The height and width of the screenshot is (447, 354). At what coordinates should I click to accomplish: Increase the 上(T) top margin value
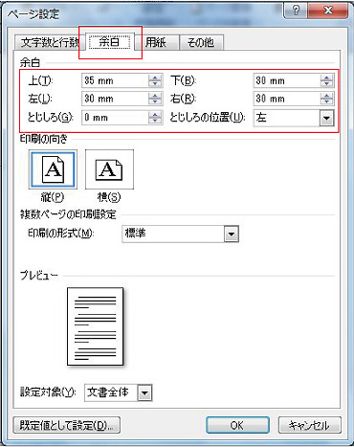(155, 78)
